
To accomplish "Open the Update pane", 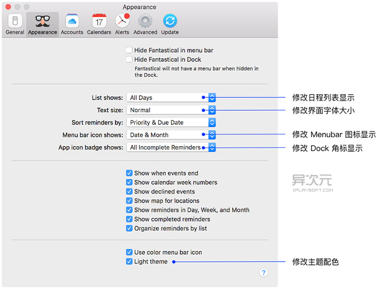I will (170, 24).
